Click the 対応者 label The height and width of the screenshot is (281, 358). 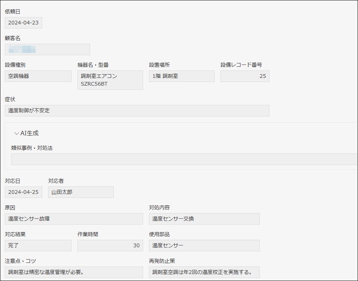(56, 181)
